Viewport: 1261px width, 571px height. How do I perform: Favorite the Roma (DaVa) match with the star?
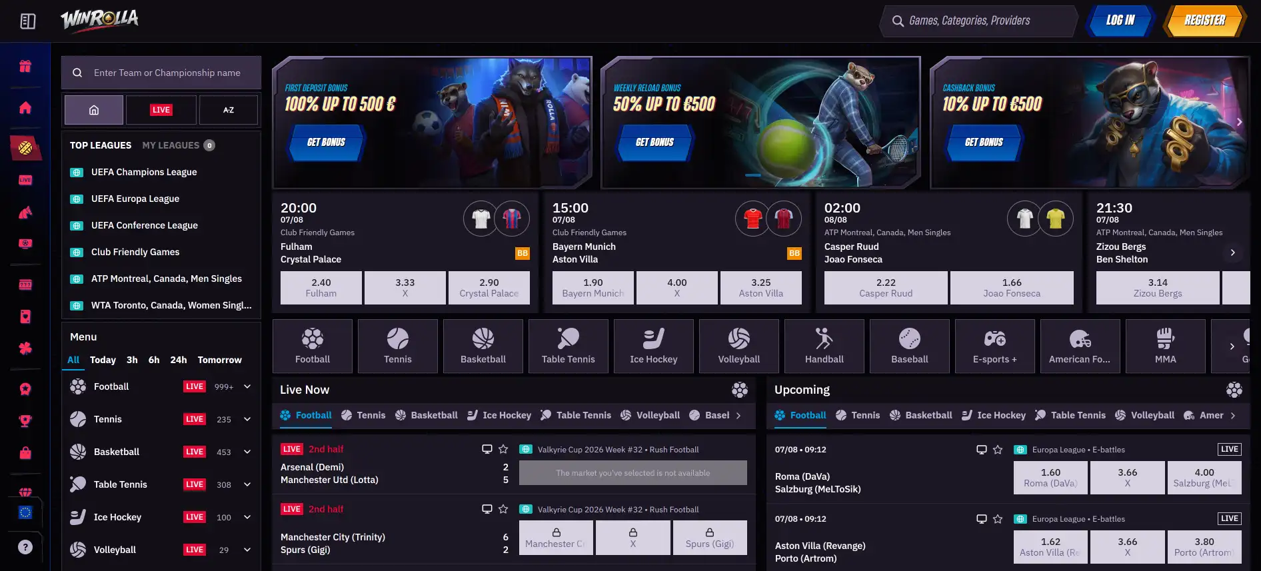(x=998, y=450)
